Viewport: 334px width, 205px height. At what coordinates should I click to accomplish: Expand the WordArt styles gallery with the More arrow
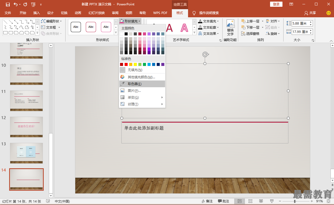coord(194,33)
